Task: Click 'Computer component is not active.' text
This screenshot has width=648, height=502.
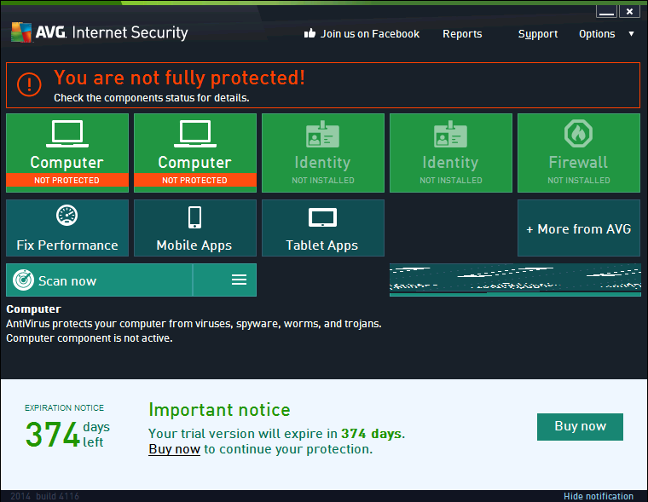Action: 90,338
